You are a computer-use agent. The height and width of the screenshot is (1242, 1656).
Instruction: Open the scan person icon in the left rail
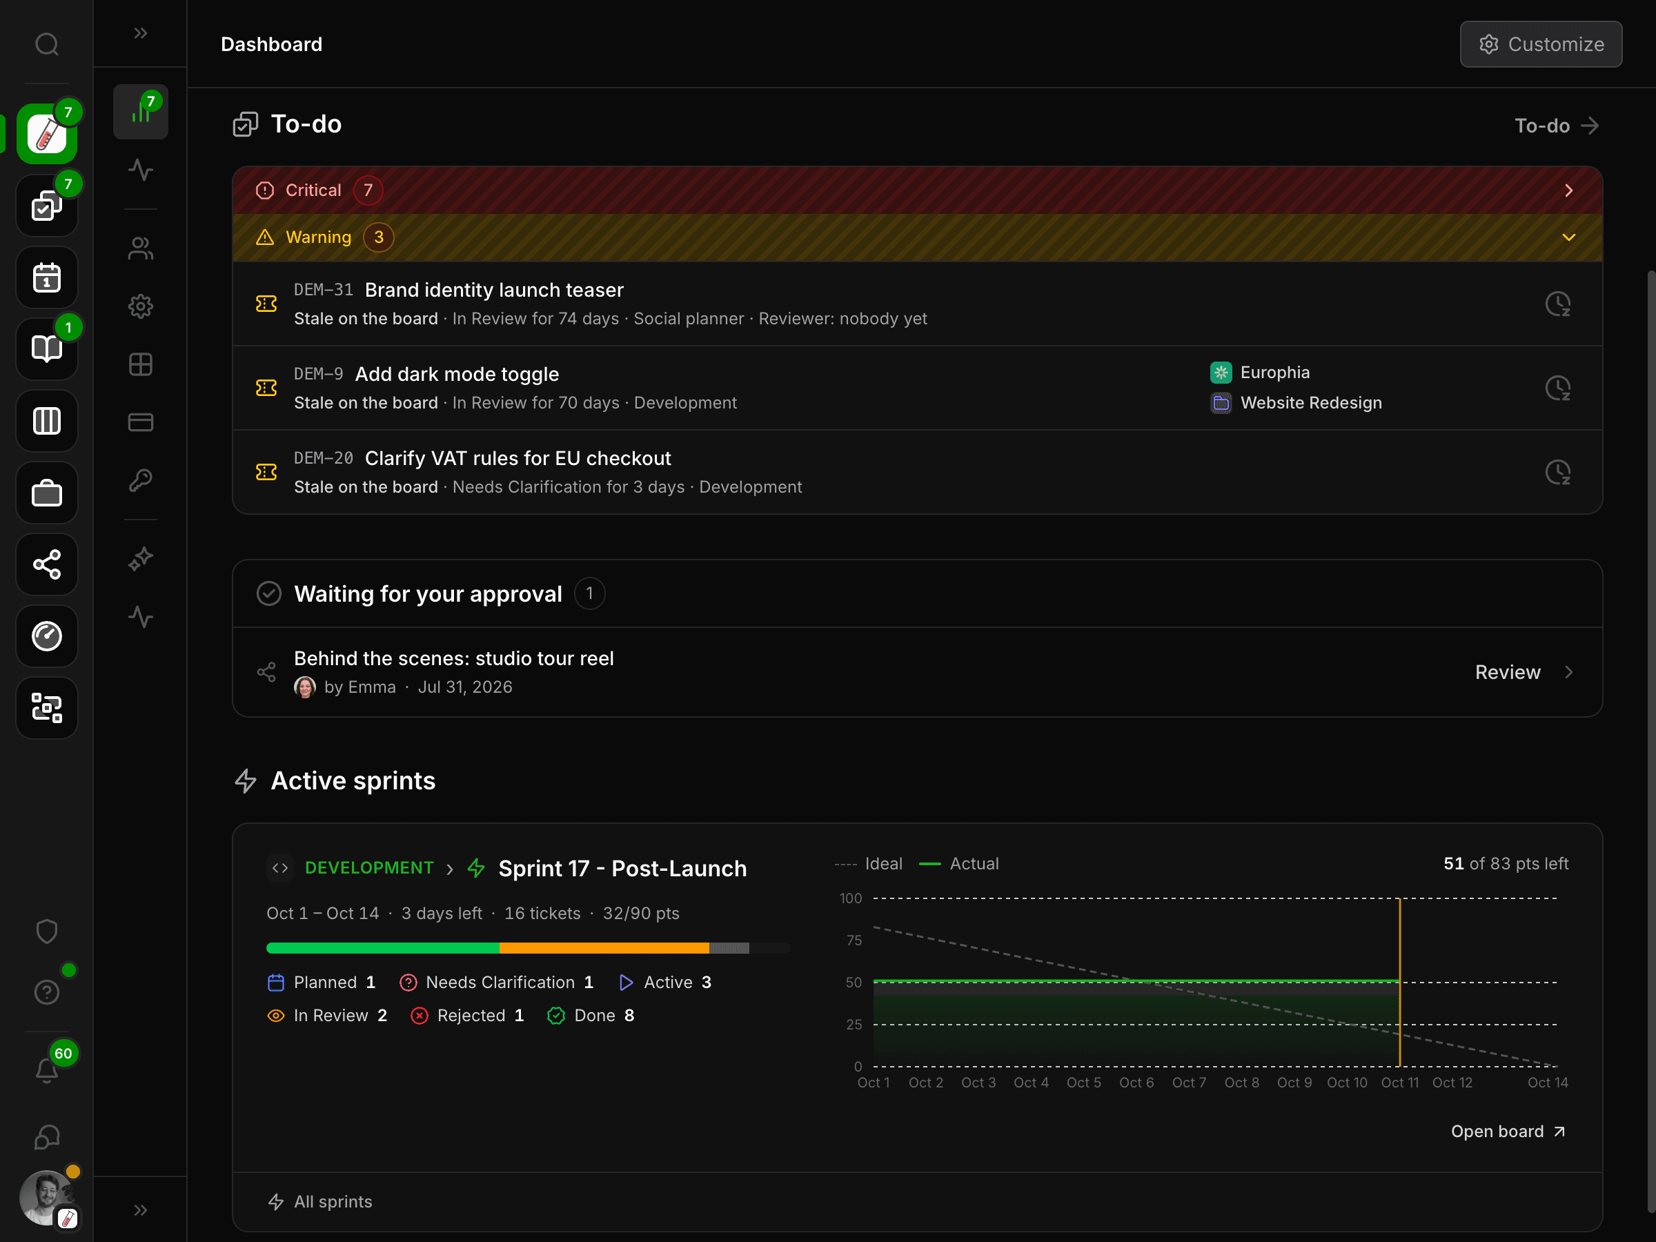coord(46,708)
